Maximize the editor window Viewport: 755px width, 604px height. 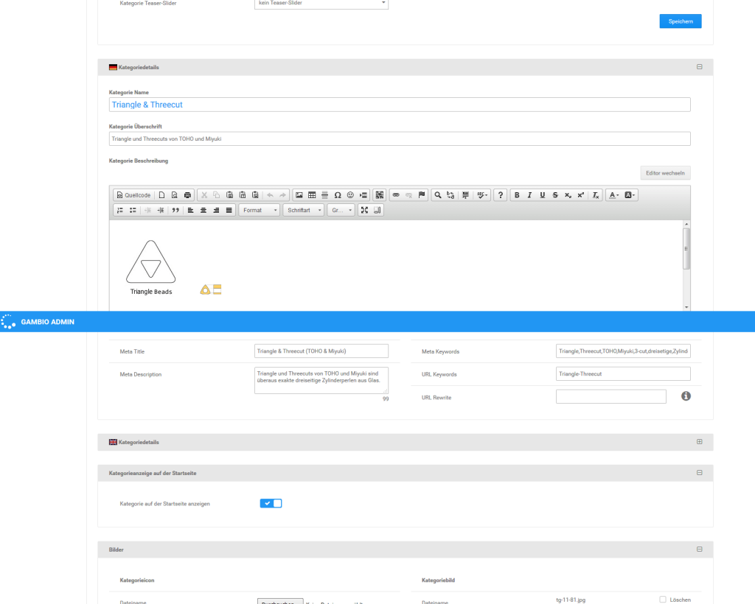(x=363, y=210)
